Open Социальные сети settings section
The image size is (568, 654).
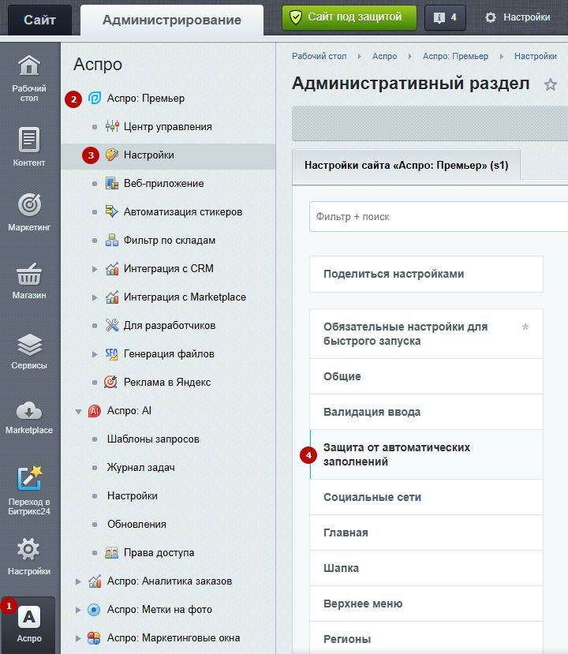[x=426, y=497]
